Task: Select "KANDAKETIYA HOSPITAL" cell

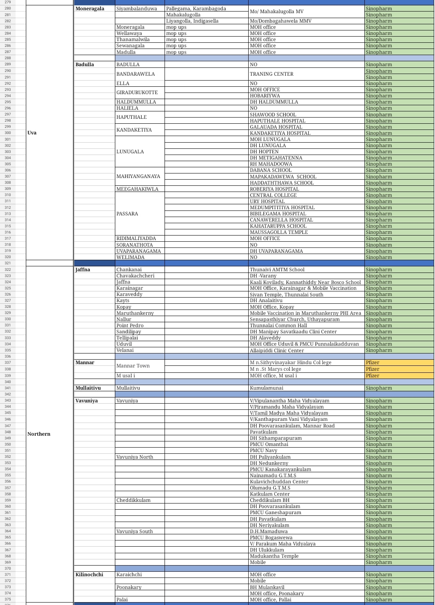Action: point(307,133)
